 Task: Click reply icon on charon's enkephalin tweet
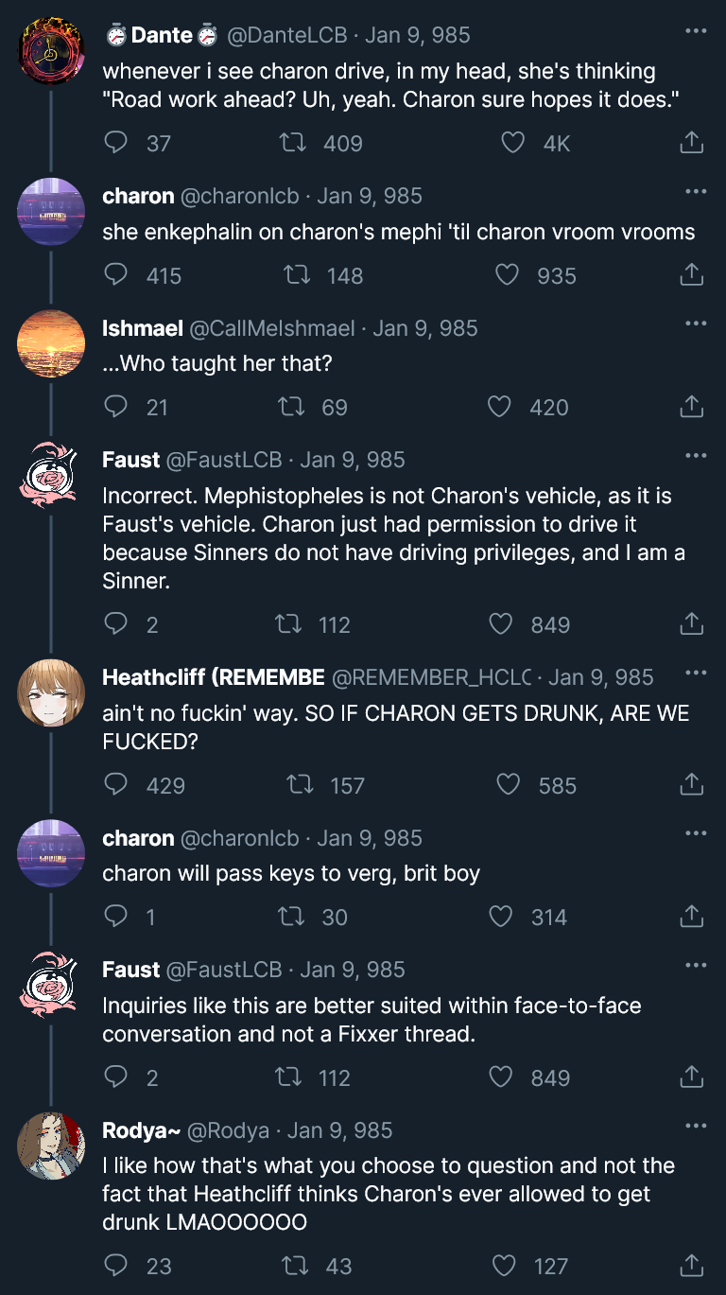point(115,275)
